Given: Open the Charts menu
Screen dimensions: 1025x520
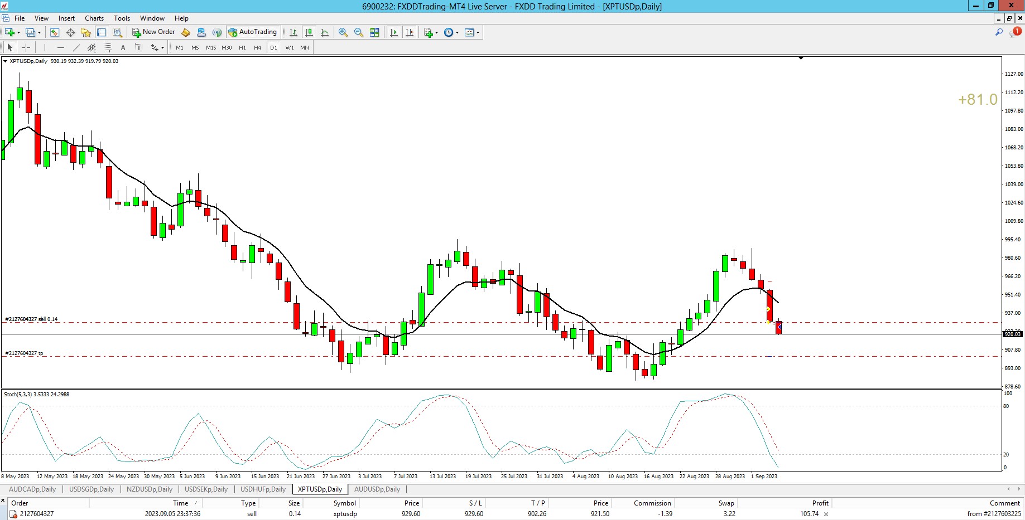Looking at the screenshot, I should [94, 18].
